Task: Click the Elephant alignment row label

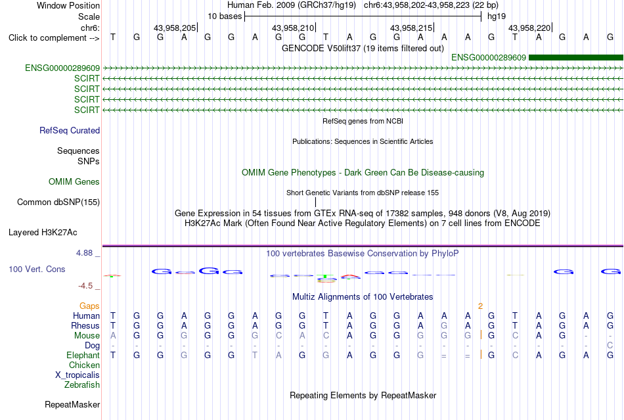Action: (x=83, y=356)
